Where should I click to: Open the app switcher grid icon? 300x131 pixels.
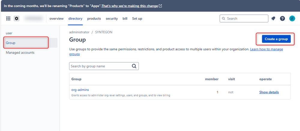8,19
